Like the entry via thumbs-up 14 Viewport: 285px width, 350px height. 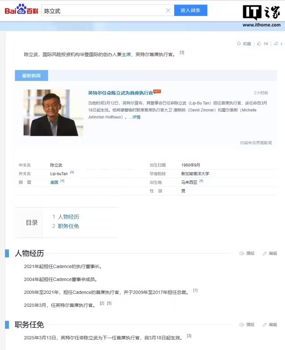point(262,44)
